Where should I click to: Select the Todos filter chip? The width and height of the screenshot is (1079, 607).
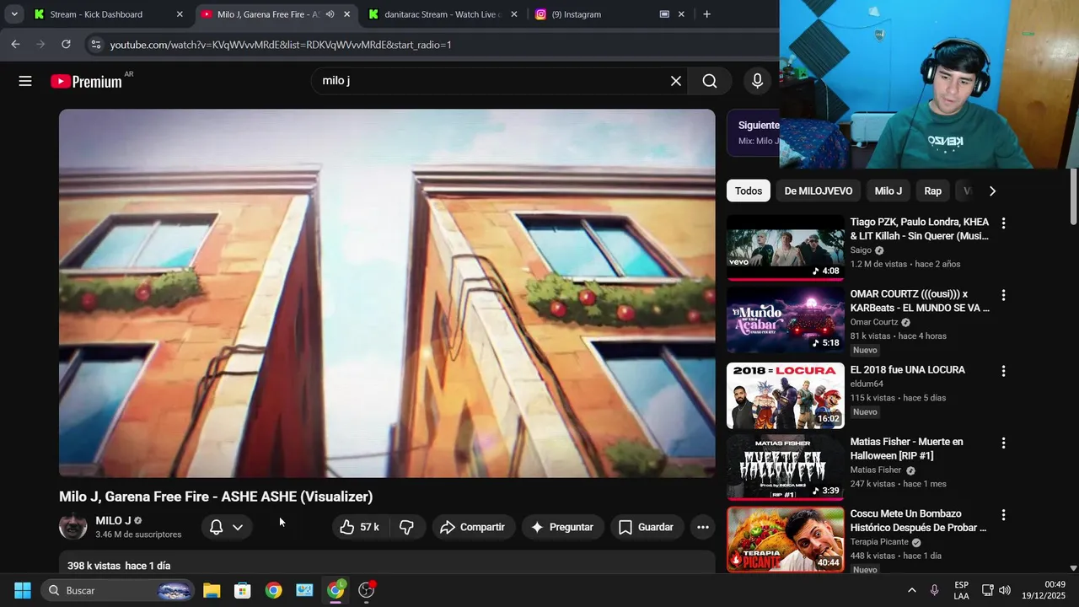[x=748, y=191]
